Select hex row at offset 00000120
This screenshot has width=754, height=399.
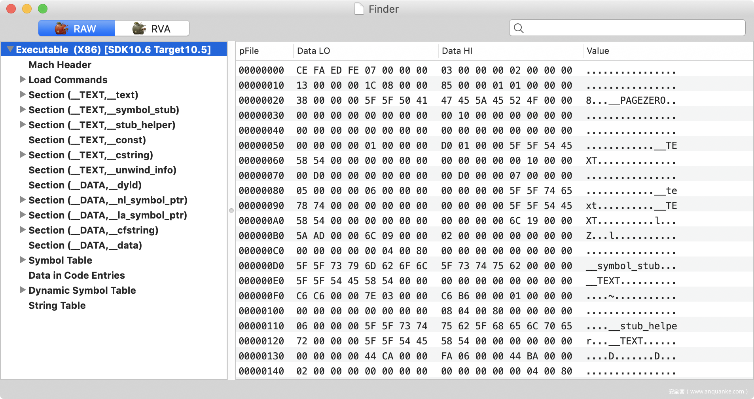pos(494,341)
